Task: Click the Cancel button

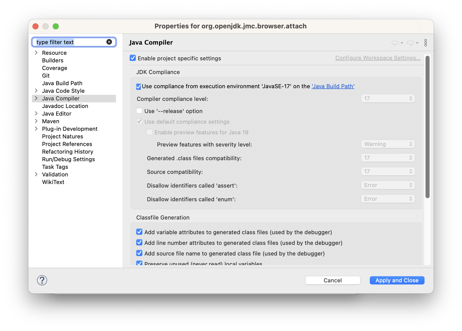Action: [x=333, y=280]
